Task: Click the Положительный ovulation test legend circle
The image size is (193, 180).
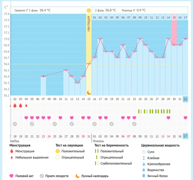Action: 58,151
